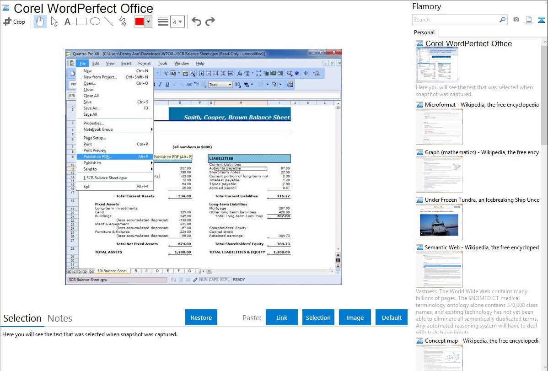
Task: Capture a new snapshot with camera icon
Action: tap(516, 20)
